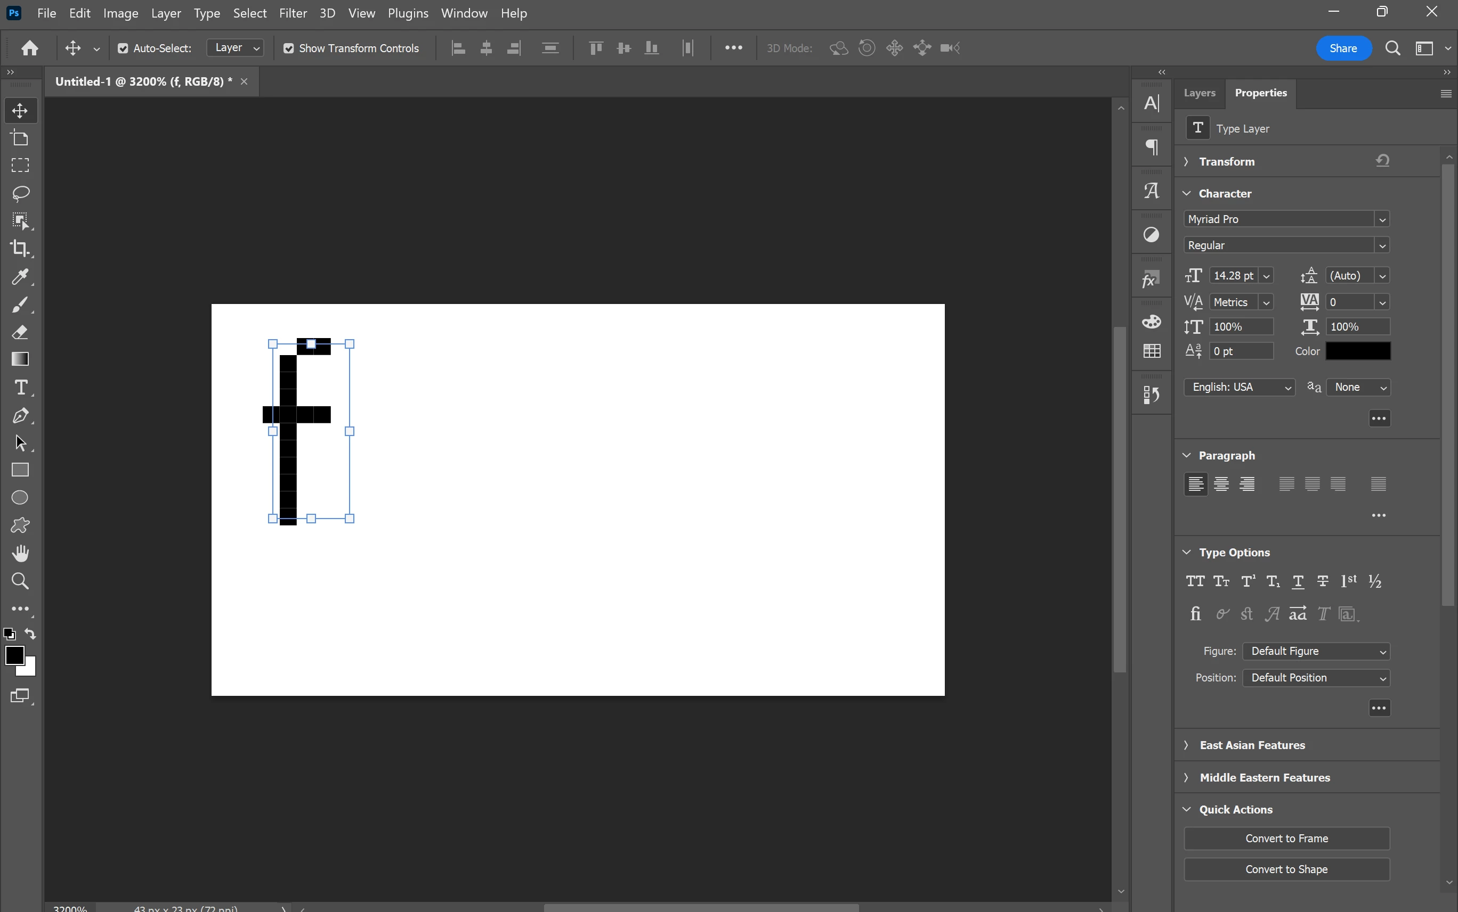Select the Gradient tool
The image size is (1458, 912).
[21, 359]
